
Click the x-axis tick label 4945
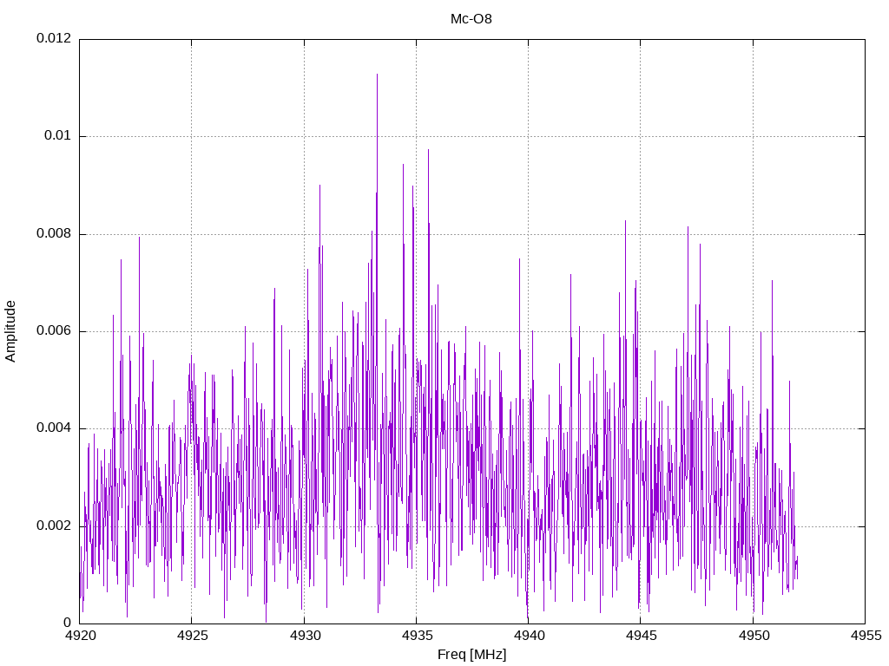tap(642, 636)
